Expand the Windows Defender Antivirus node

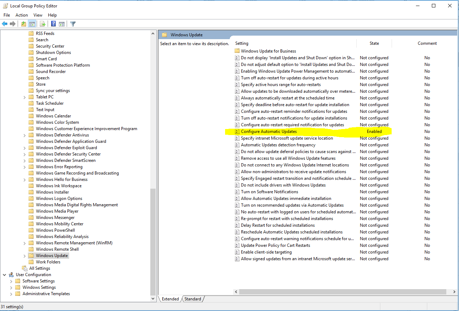[x=24, y=135]
